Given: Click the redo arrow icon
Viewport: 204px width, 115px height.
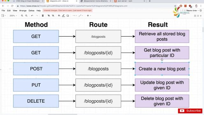Looking at the screenshot, I should (37, 16).
